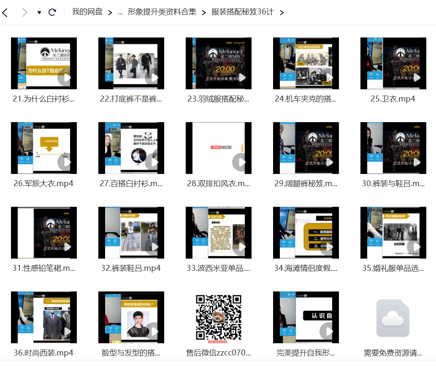436x366 pixels.
Task: Select file name 25.卫衣.mp4
Action: click(x=393, y=99)
